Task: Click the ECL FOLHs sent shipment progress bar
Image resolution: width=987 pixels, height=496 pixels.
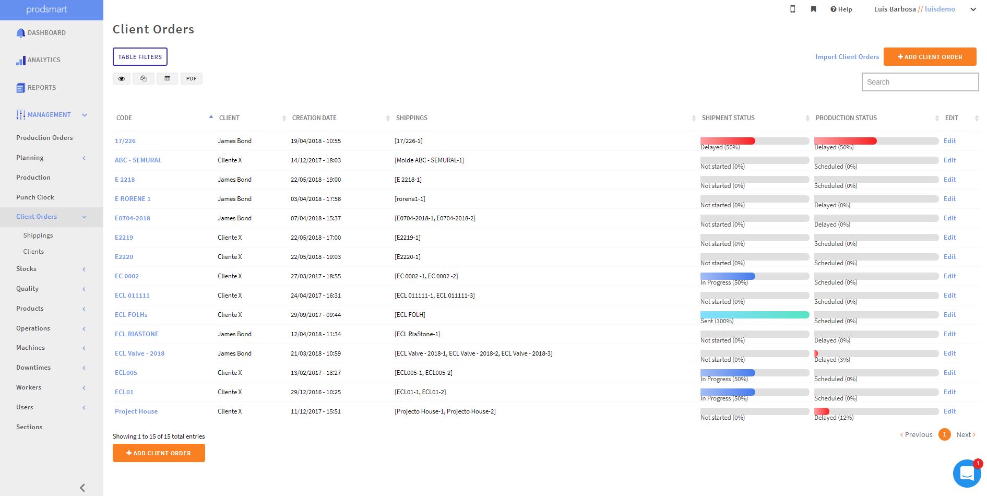Action: point(754,315)
